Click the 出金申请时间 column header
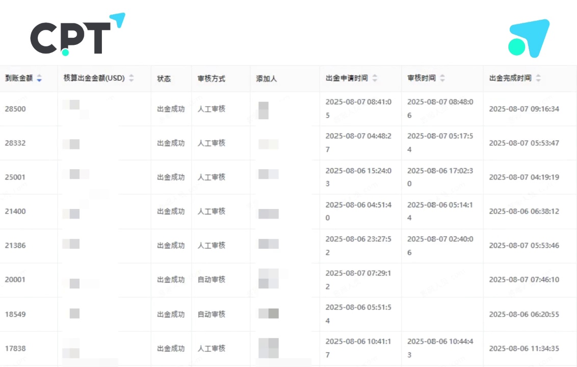Screen dimensions: 577x367 click(347, 78)
